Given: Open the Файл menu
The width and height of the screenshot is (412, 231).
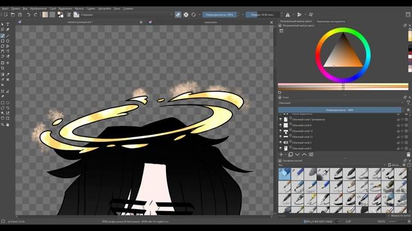Looking at the screenshot, I should tap(5, 8).
